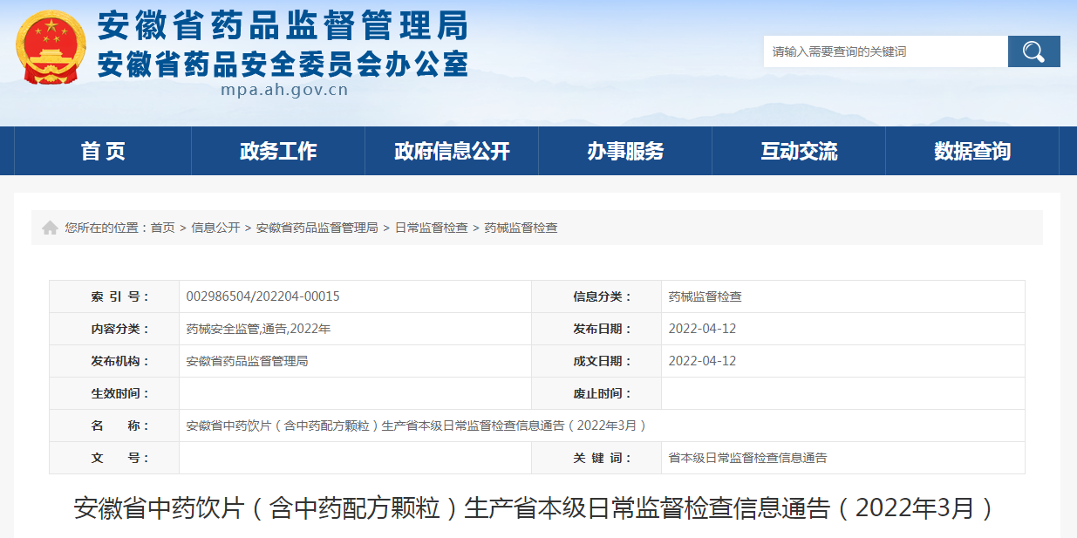1077x538 pixels.
Task: Click the 安徽省药品安全委员会办公室 subtitle
Action: tap(283, 64)
